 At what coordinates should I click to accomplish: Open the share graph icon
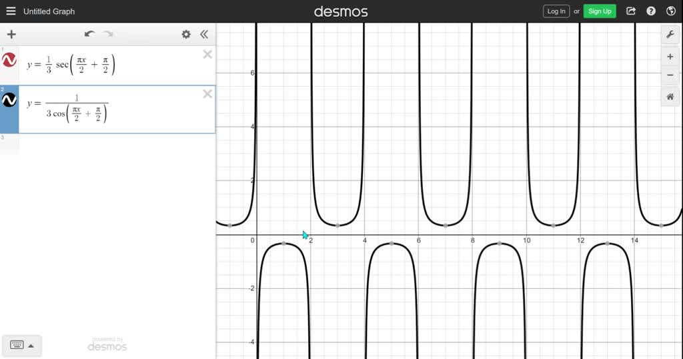coord(631,11)
